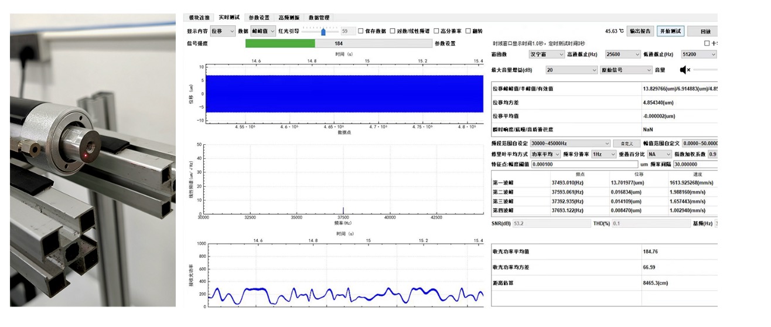Click the temperature reading 45.63 ℃

(x=615, y=31)
